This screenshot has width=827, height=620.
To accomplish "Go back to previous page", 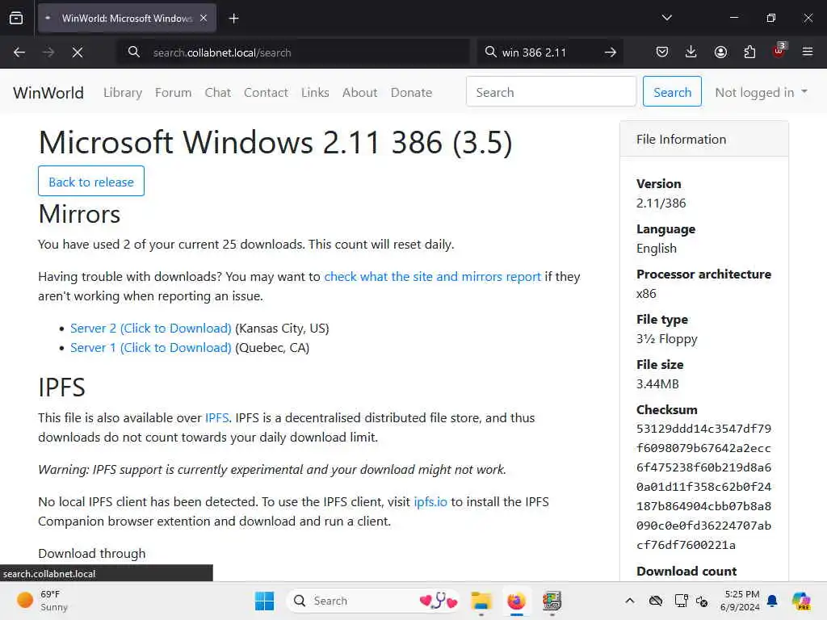I will coord(19,52).
